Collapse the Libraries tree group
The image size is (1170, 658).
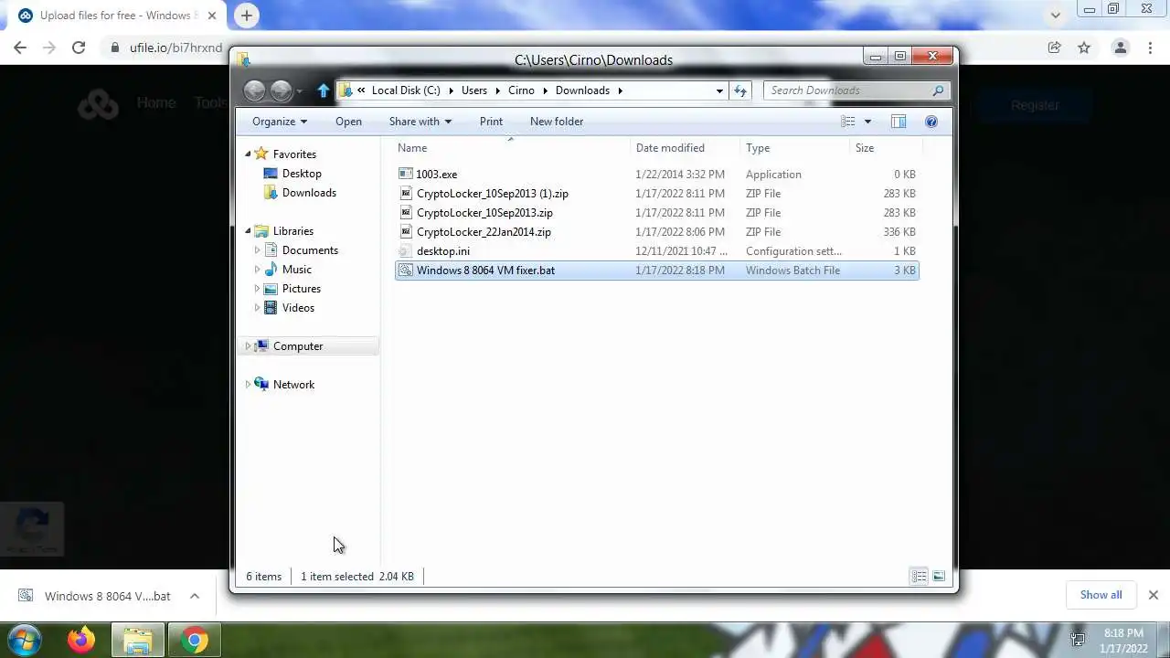(248, 231)
